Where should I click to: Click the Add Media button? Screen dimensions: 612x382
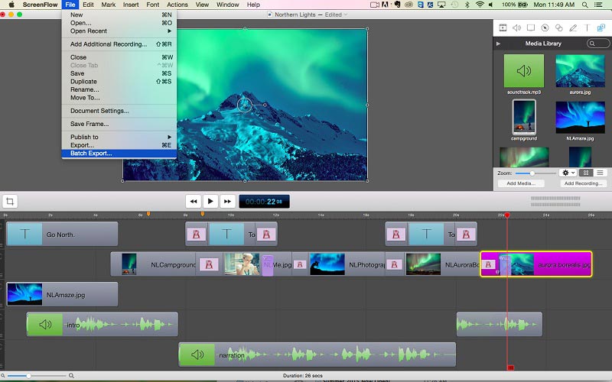click(x=522, y=183)
